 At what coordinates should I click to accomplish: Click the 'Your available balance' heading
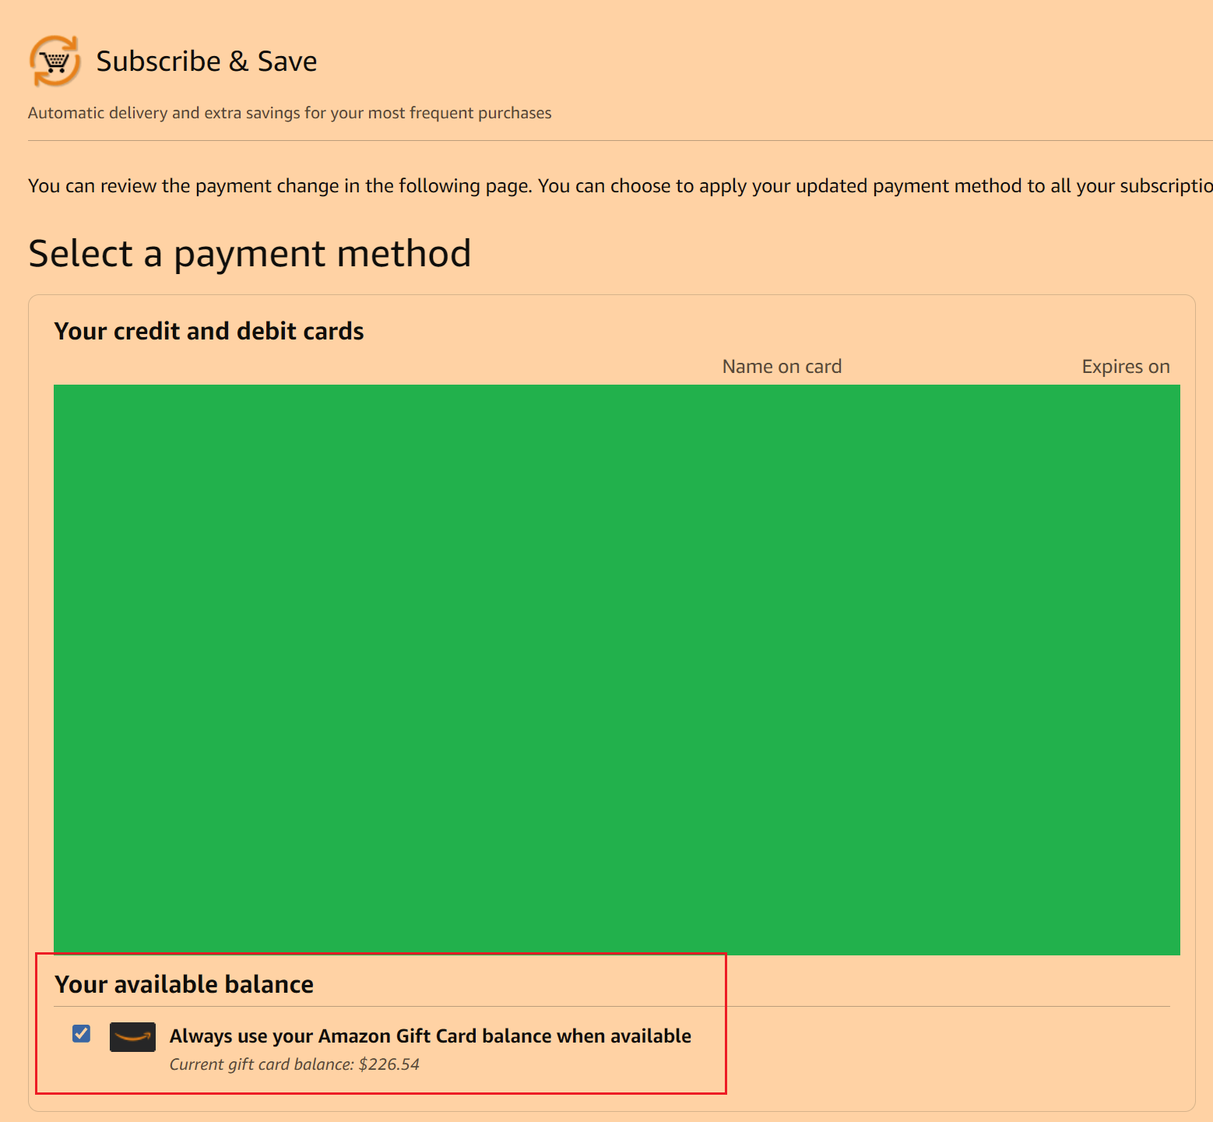pyautogui.click(x=184, y=985)
